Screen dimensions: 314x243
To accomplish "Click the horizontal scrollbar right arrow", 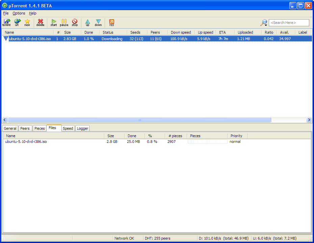I will [309, 120].
